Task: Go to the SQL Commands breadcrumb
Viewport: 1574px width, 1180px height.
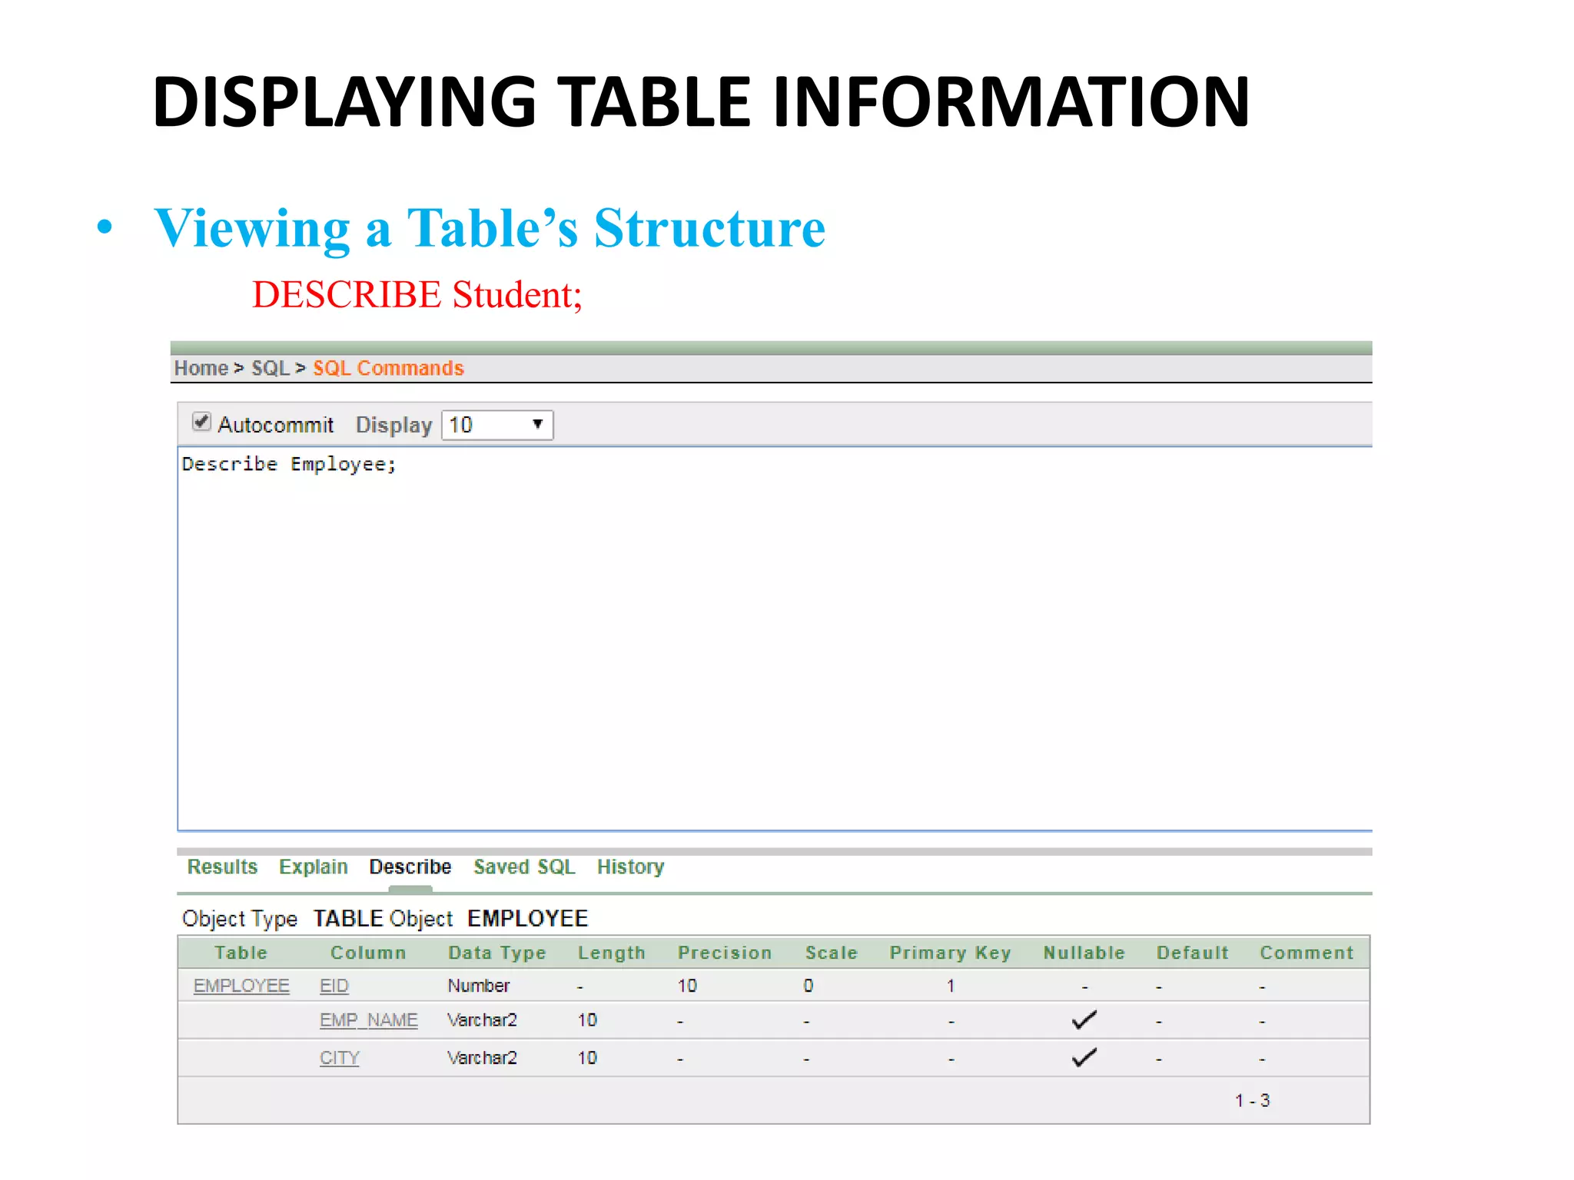Action: point(388,368)
